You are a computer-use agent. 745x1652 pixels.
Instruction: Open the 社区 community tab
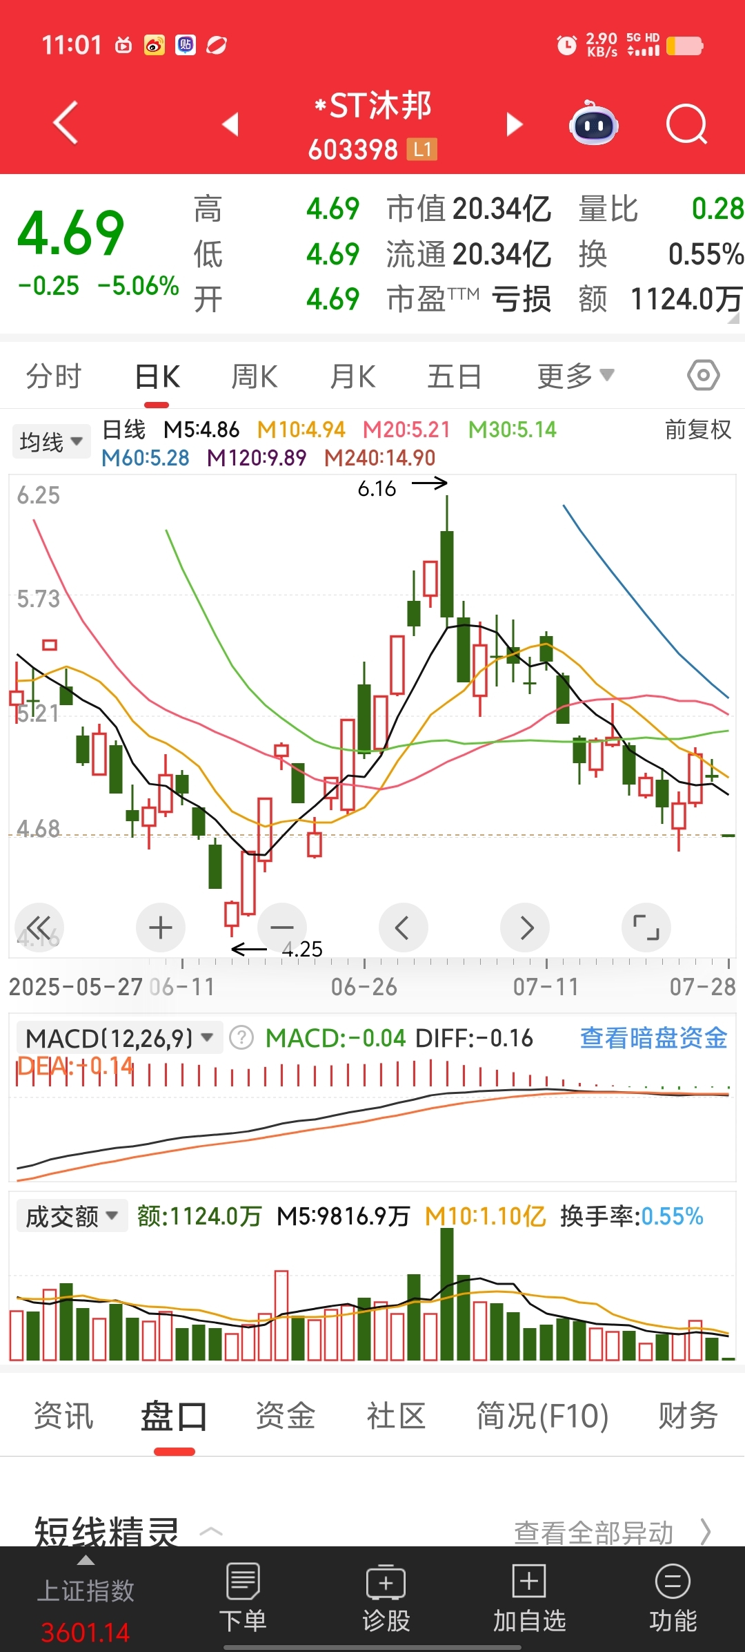(396, 1416)
